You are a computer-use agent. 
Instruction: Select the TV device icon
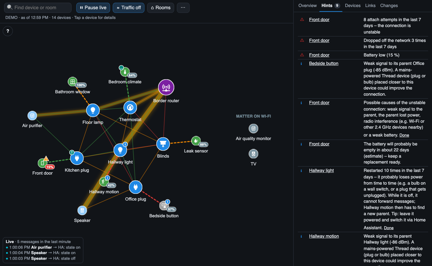(x=253, y=154)
